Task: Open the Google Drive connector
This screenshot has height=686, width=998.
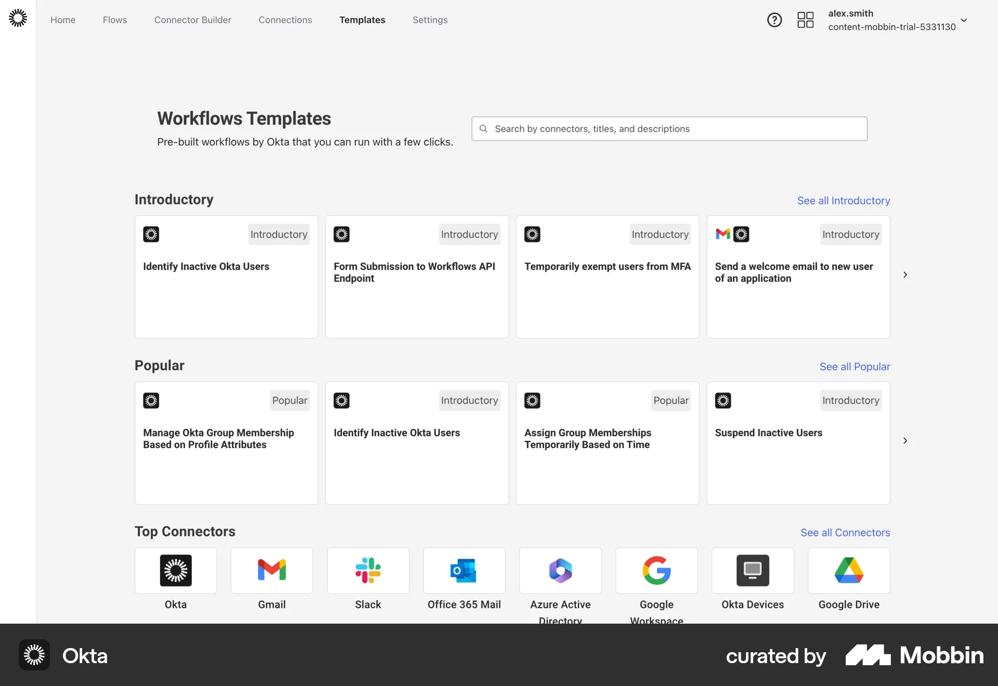Action: [848, 571]
